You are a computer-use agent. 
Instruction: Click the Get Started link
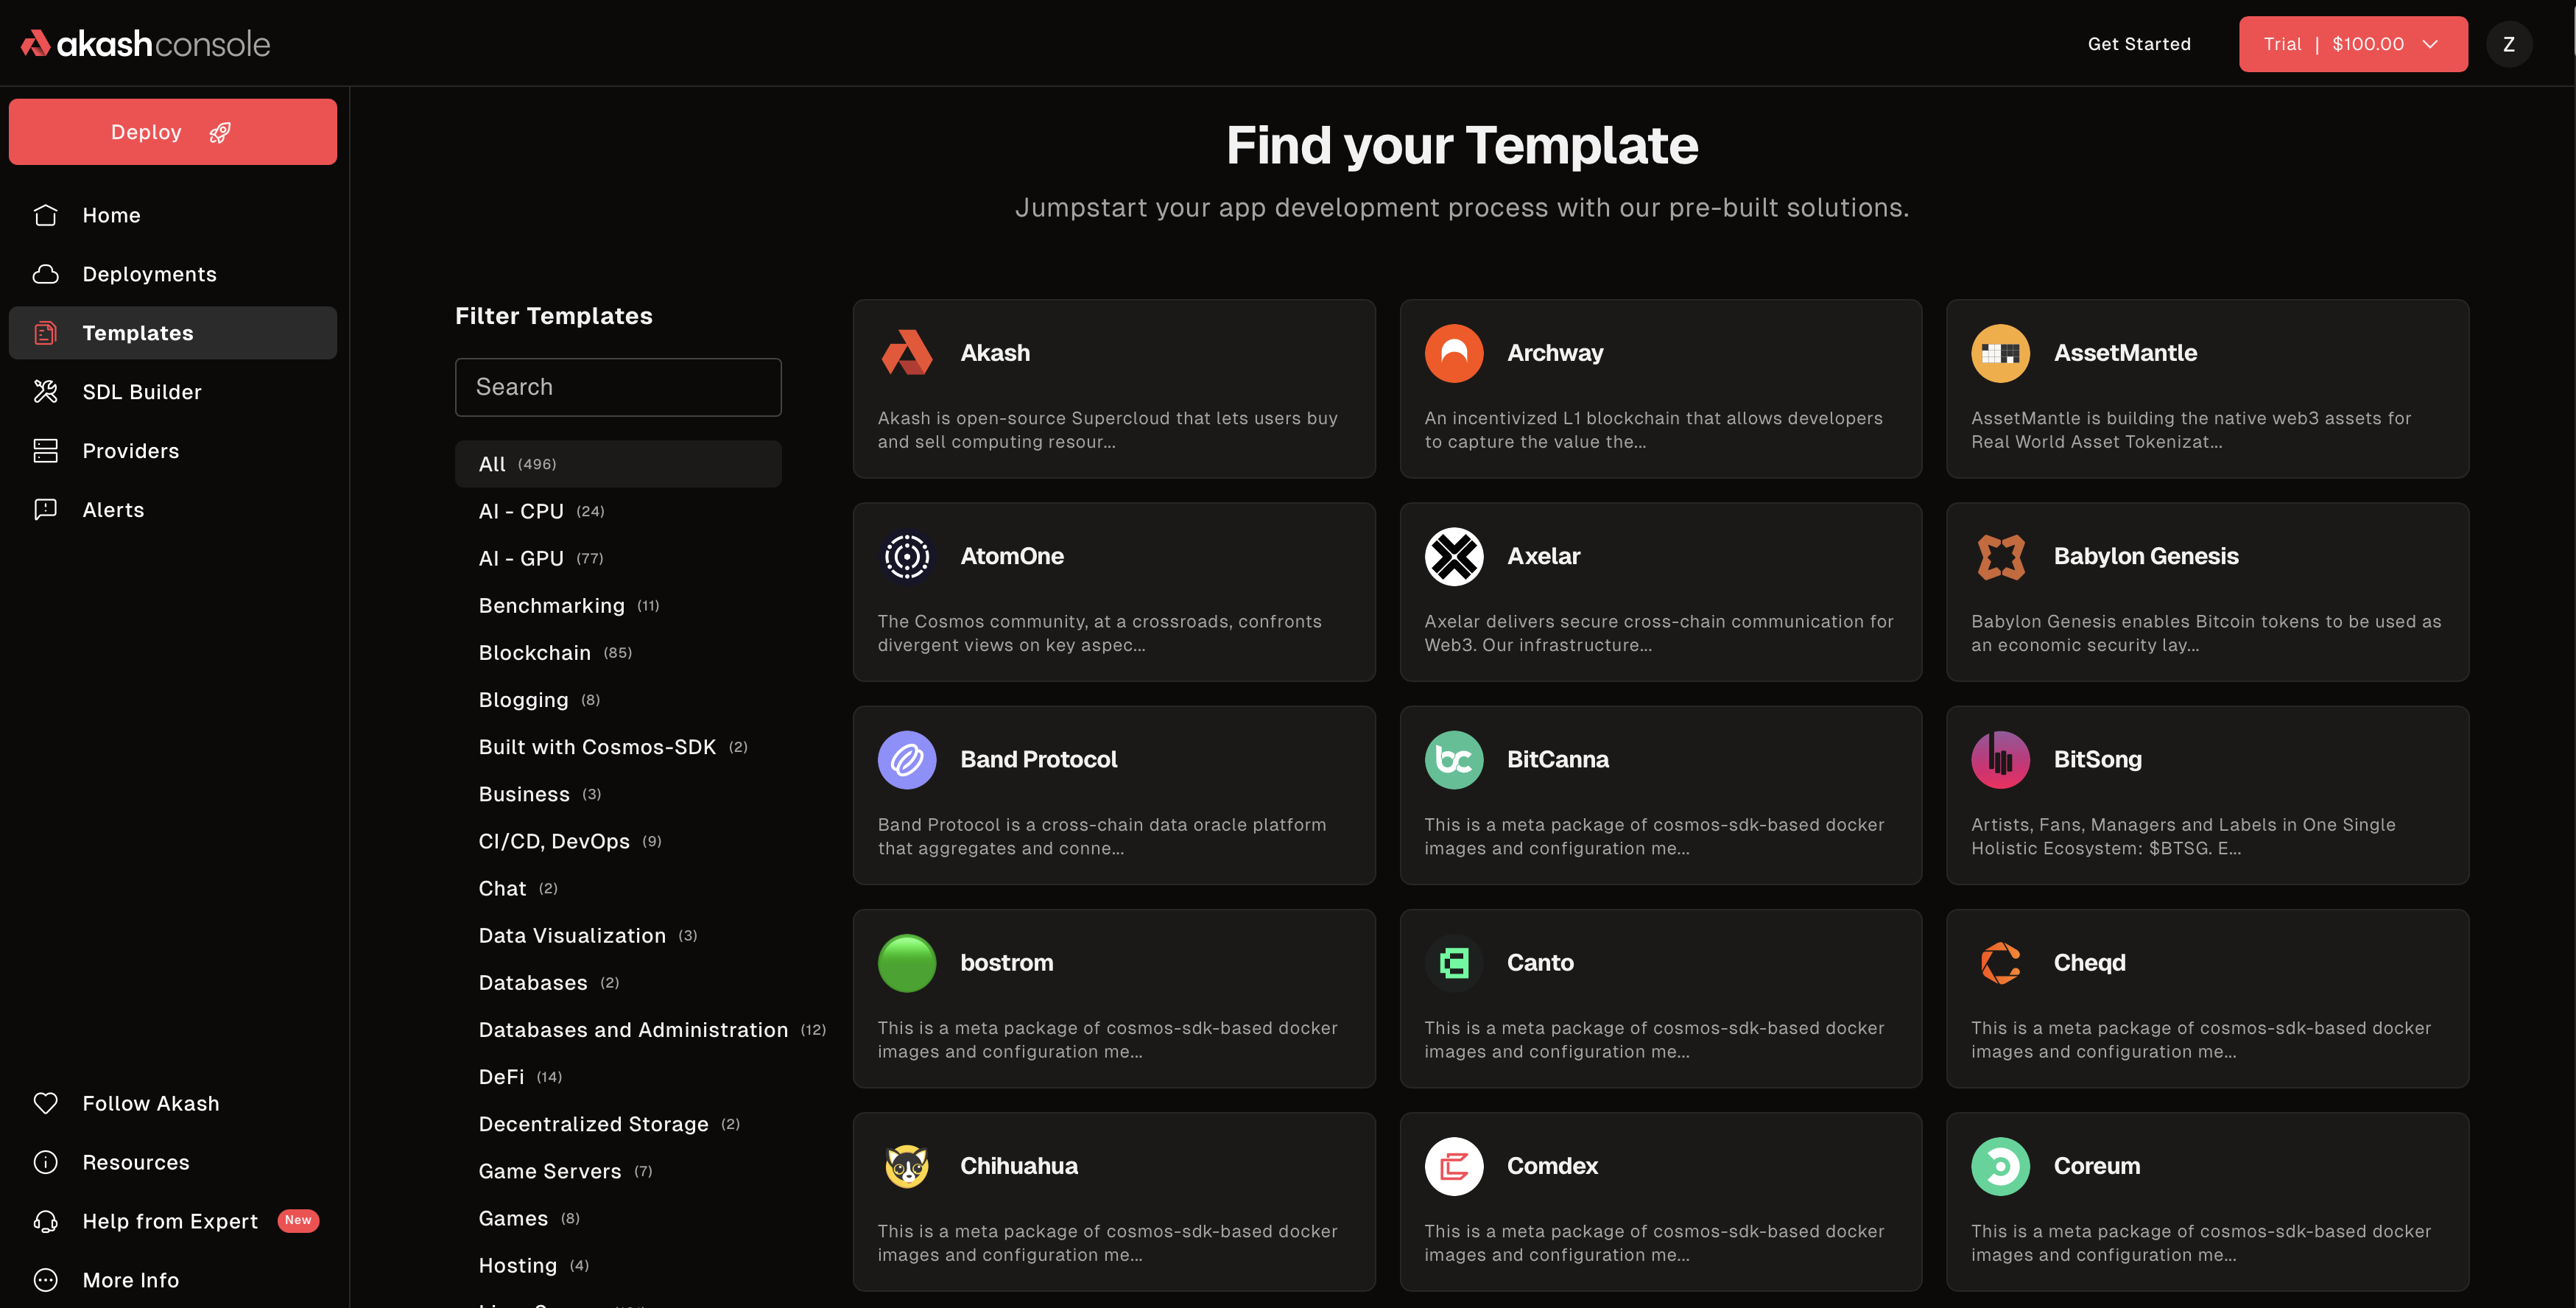[x=2139, y=43]
